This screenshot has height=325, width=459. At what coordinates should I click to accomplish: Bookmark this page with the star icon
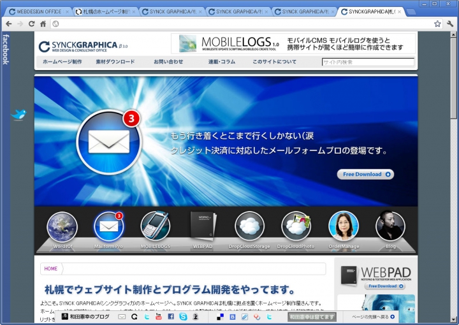coord(437,24)
